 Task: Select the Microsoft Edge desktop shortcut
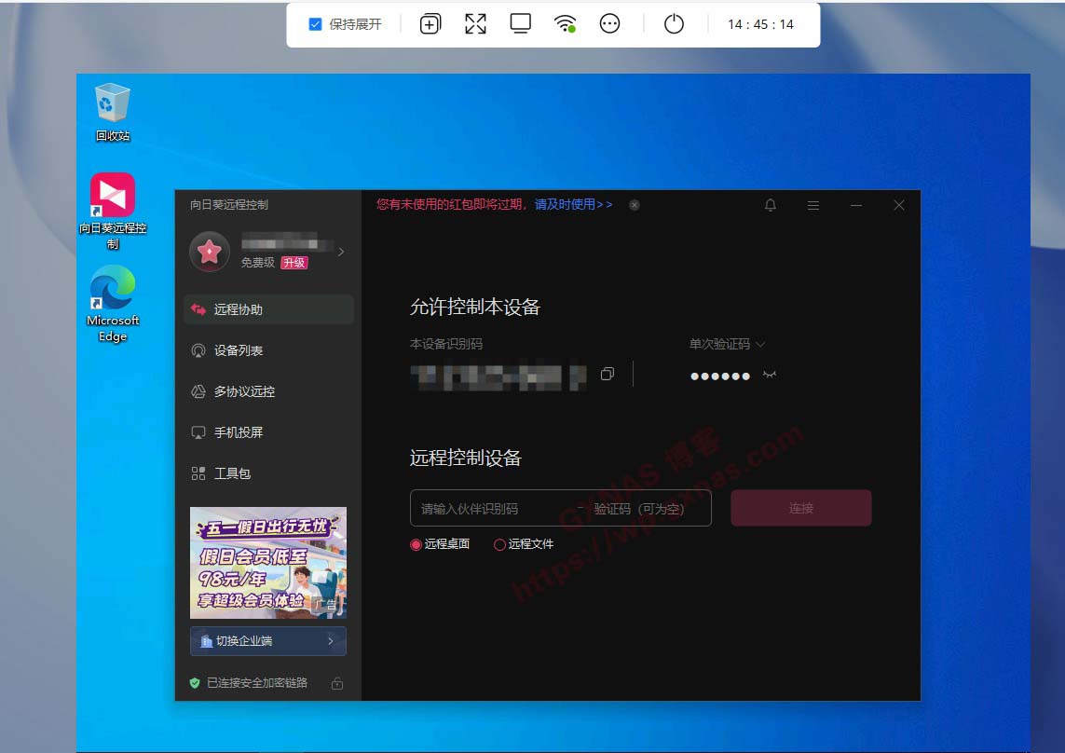(x=113, y=304)
